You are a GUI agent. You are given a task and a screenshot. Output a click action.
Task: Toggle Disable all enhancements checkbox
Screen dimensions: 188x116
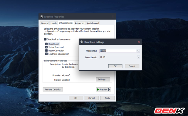tap(45, 39)
